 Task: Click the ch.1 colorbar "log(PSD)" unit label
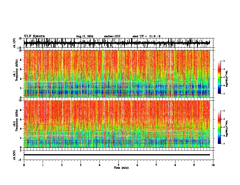227,79
